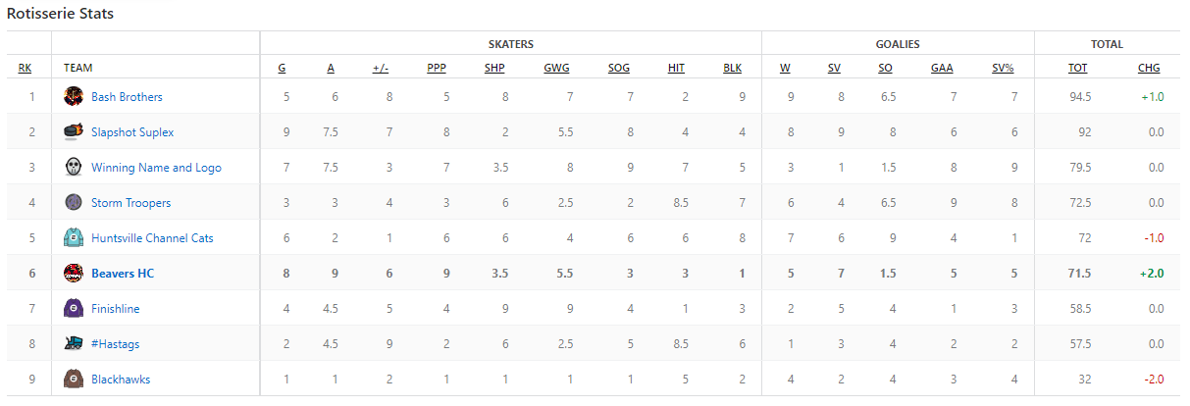Open the Beavers HC team link
The image size is (1190, 406).
point(123,274)
